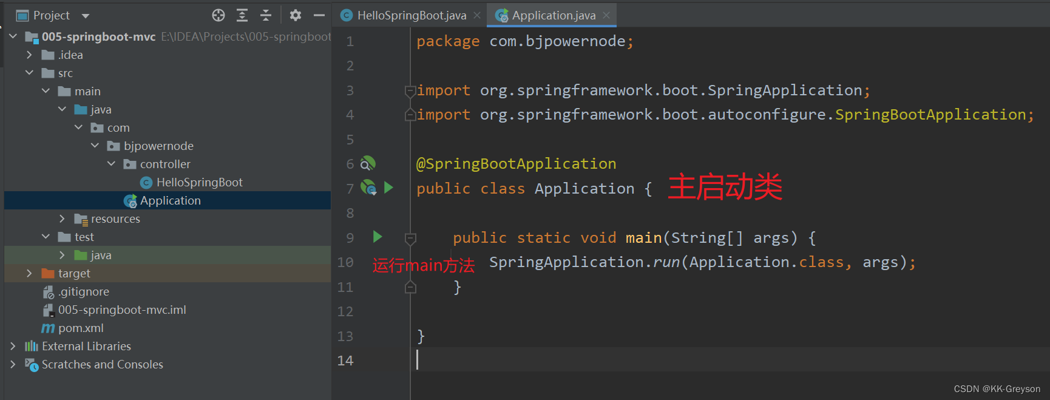Expand External Libraries node
Viewport: 1050px width, 400px height.
[13, 346]
